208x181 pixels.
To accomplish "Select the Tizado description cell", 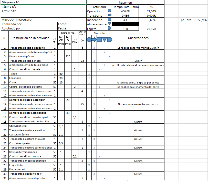I will 30,74.
